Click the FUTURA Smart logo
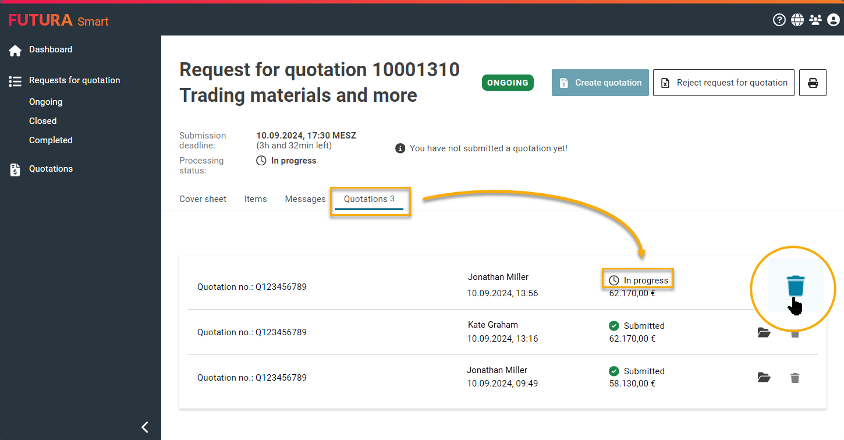Image resolution: width=844 pixels, height=440 pixels. (x=58, y=21)
